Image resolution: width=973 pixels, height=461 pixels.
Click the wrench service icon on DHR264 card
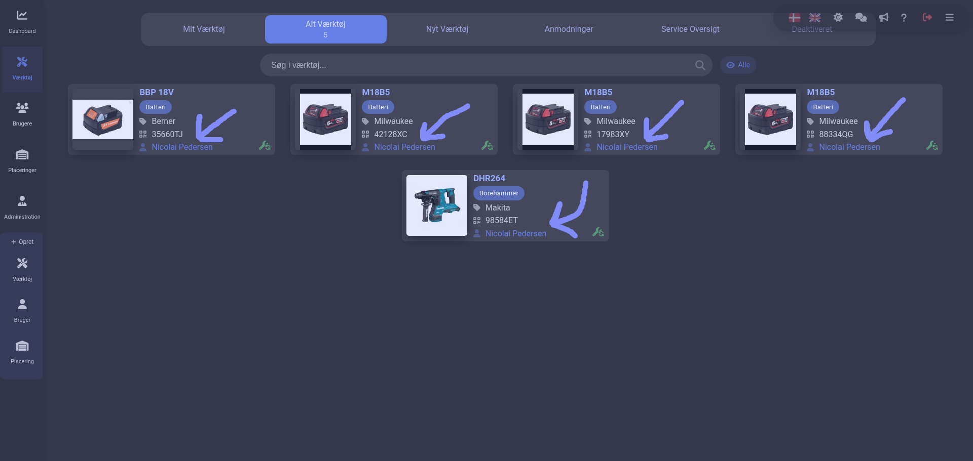coord(598,232)
